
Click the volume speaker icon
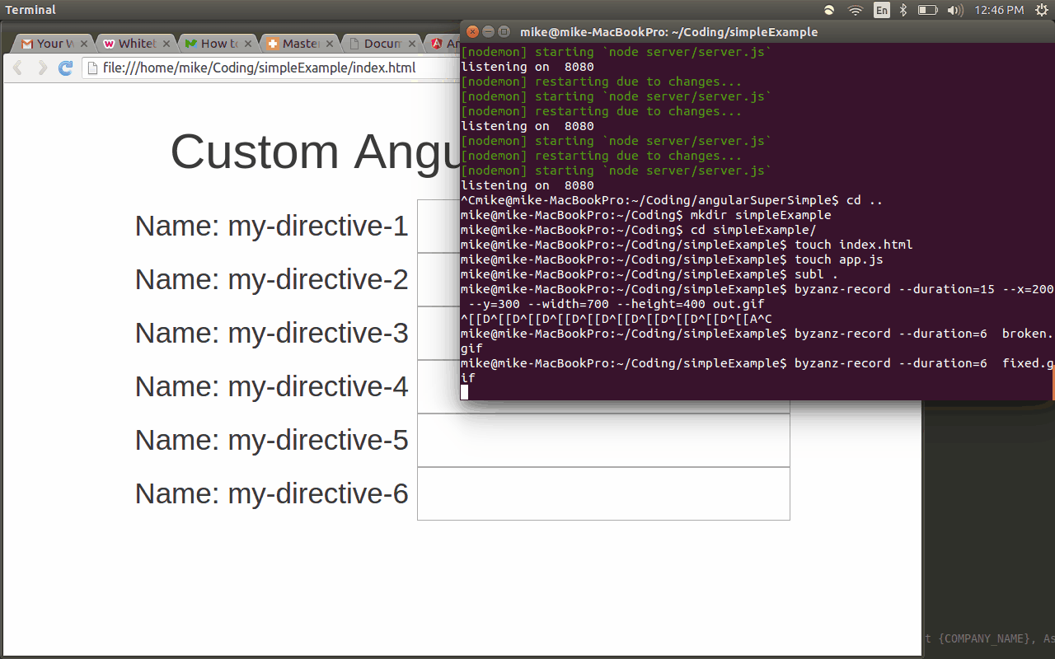[954, 10]
